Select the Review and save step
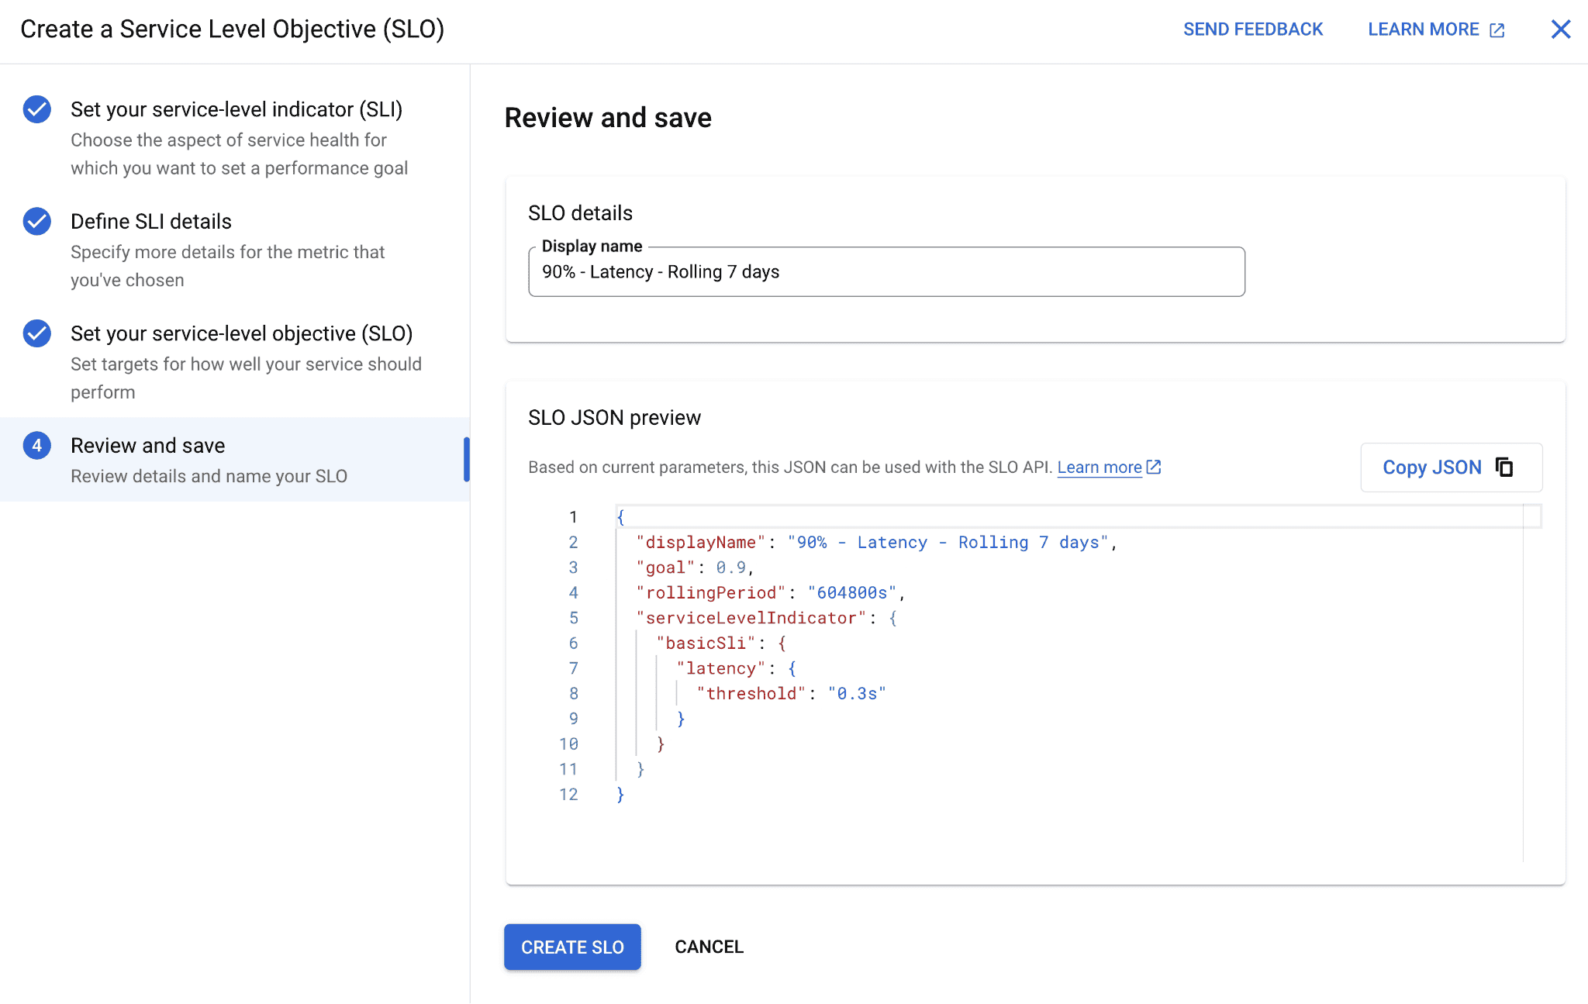This screenshot has height=1004, width=1588. tap(148, 445)
